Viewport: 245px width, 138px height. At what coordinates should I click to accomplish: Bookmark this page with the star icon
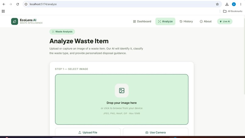[217, 4]
